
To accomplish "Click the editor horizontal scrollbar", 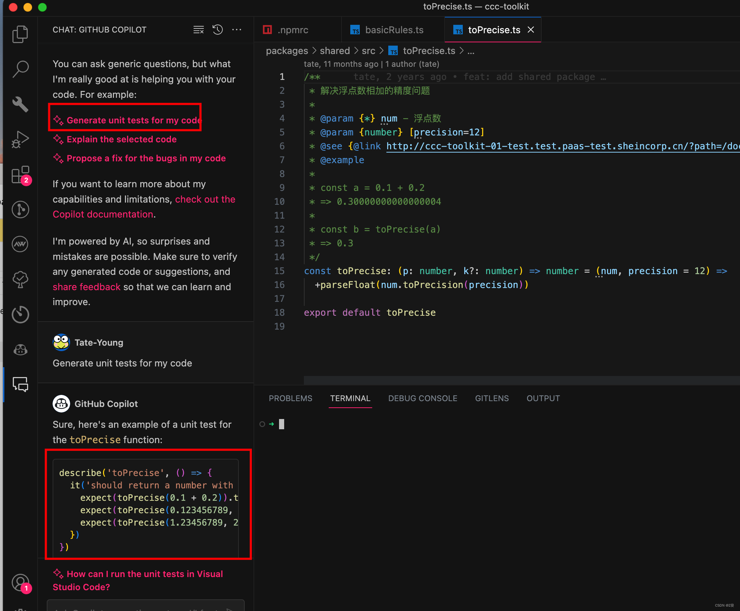I will [x=511, y=380].
